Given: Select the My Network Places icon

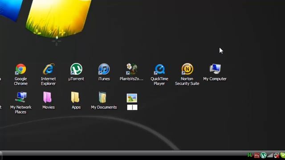Looking at the screenshot, I should pyautogui.click(x=21, y=97).
